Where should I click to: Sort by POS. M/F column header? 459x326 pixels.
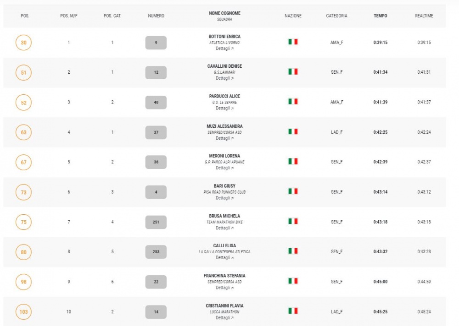pyautogui.click(x=69, y=16)
